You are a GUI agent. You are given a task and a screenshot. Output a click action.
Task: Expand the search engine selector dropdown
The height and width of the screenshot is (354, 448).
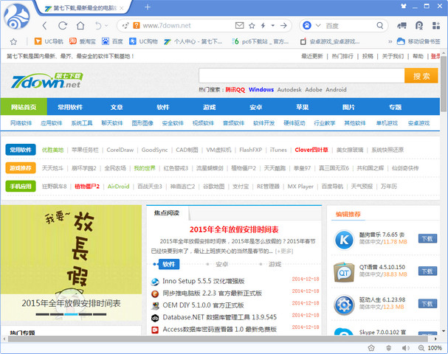316,25
